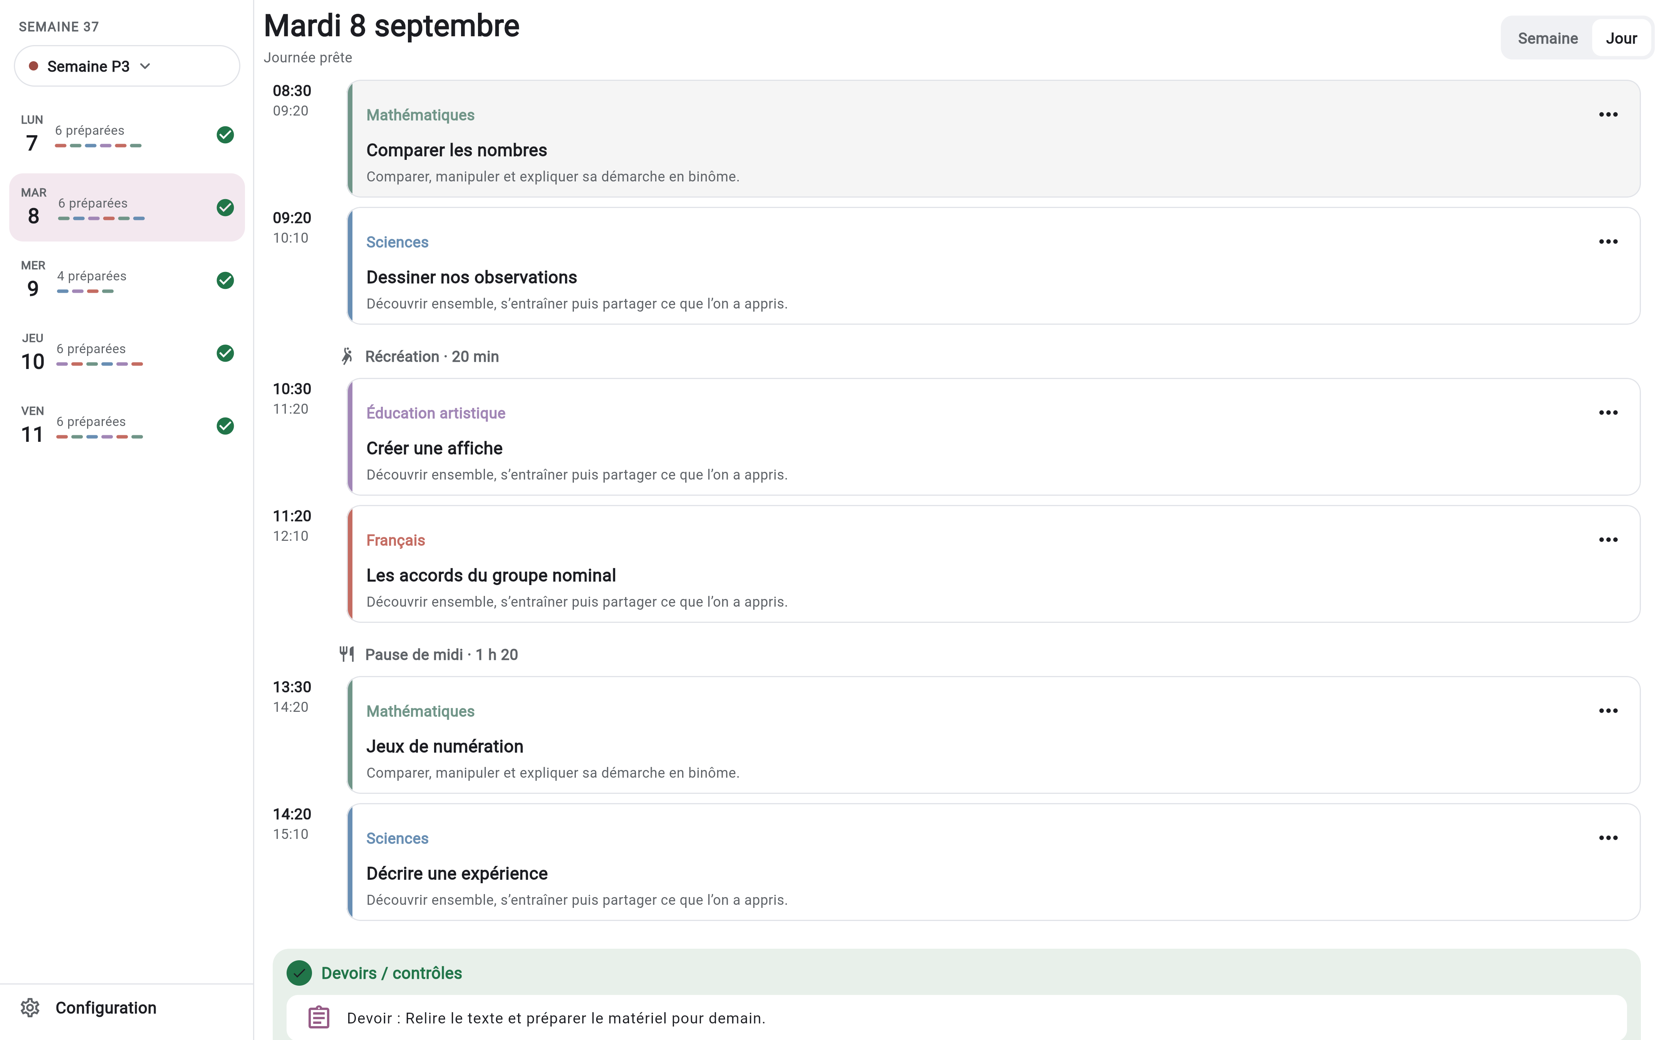Open options menu for Jeux de numération

1608,711
